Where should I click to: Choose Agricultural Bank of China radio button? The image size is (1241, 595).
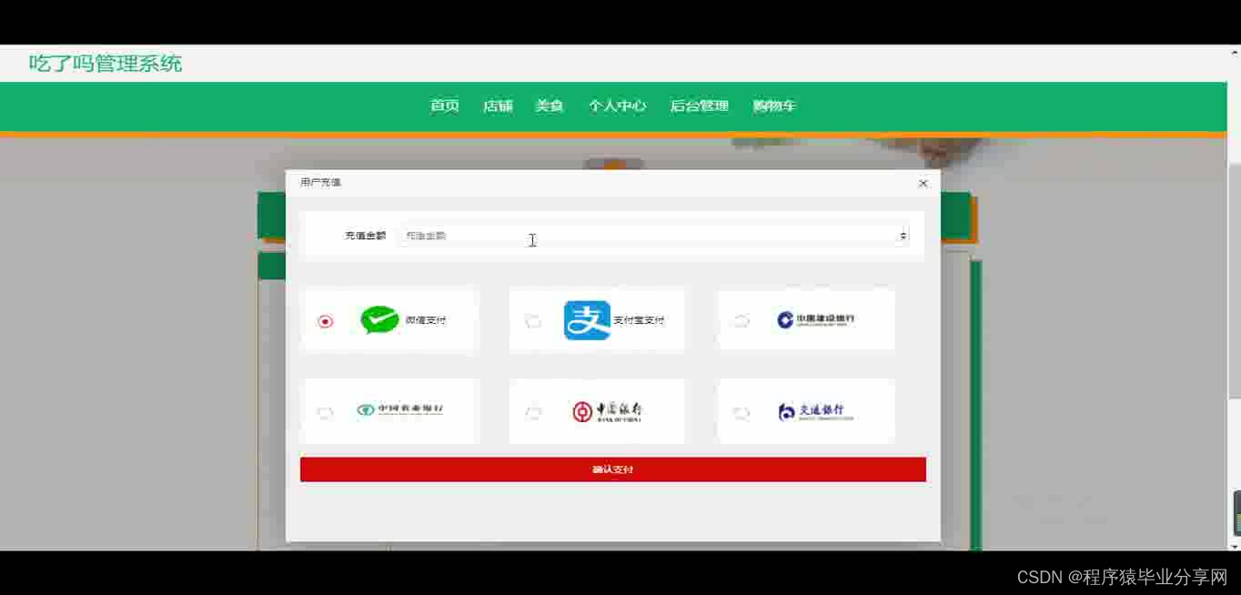point(326,413)
